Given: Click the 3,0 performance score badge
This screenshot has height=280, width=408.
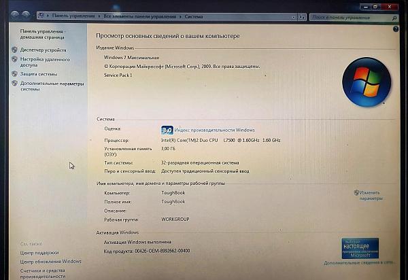Looking at the screenshot, I should (167, 130).
